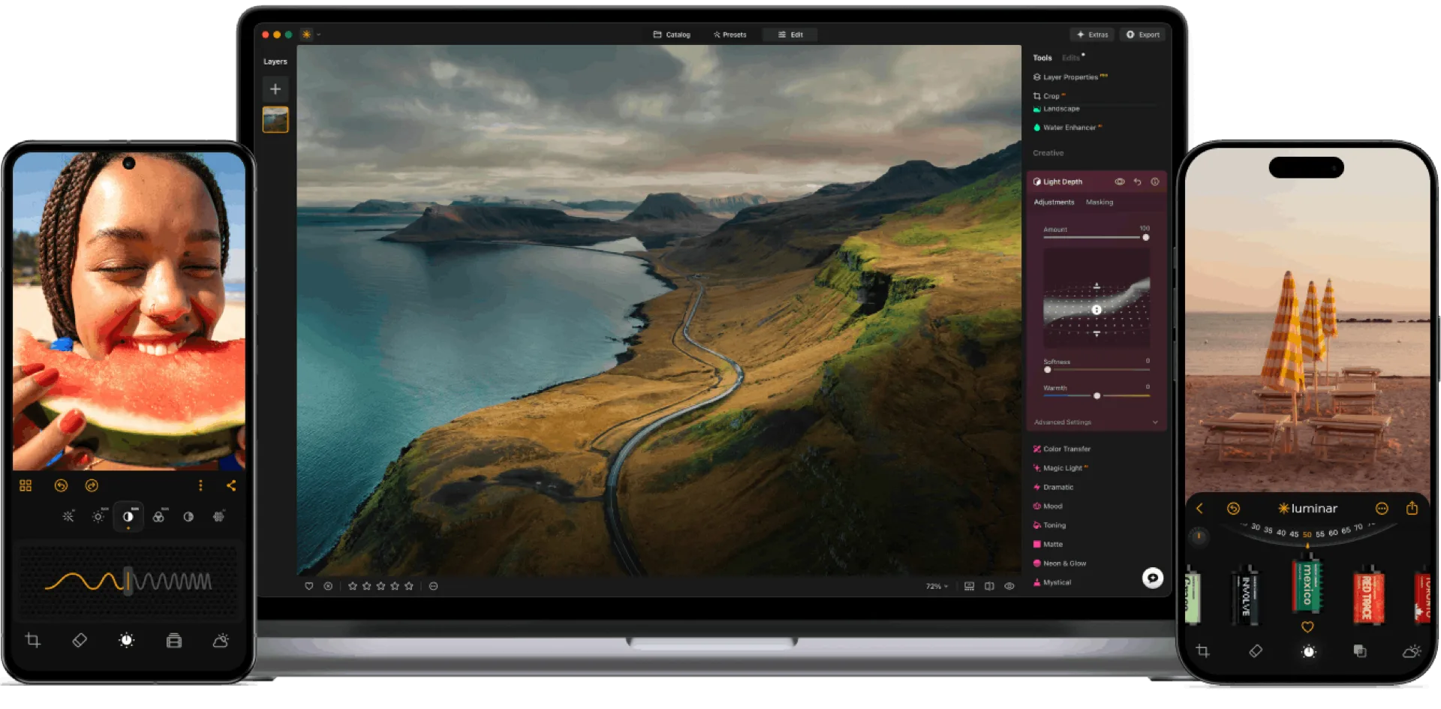
Task: Collapse the Light Depth tool header
Action: pyautogui.click(x=1062, y=182)
